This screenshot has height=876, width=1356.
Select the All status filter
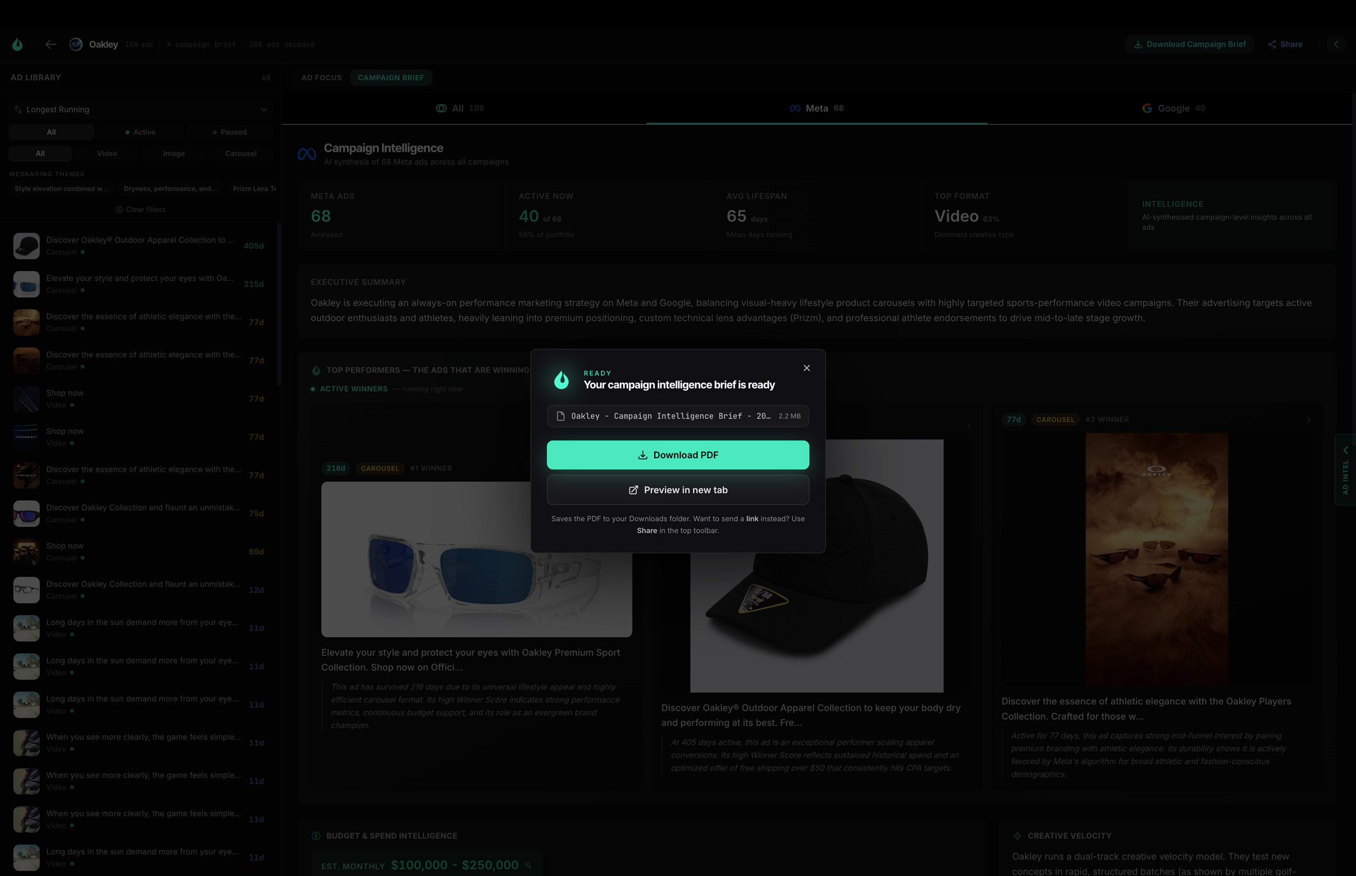[x=51, y=132]
